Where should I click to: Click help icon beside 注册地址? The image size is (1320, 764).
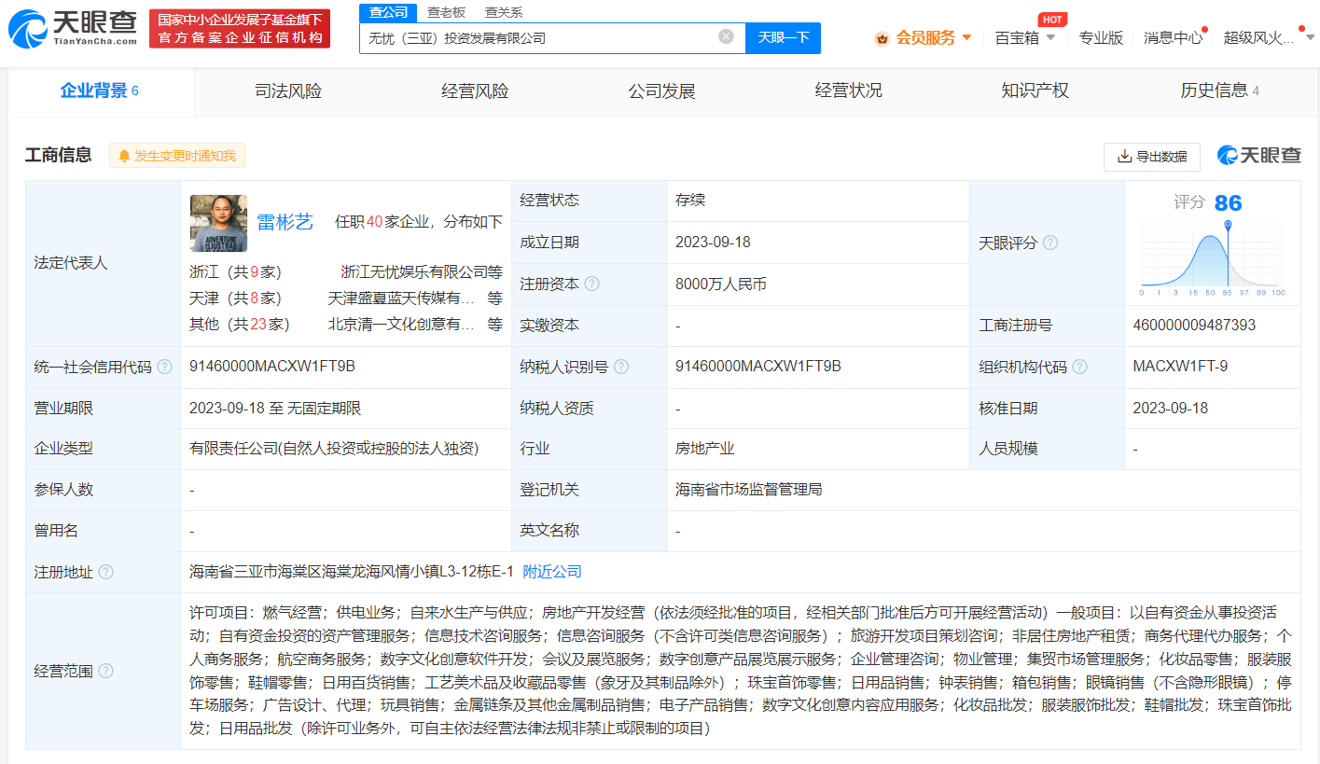(106, 572)
